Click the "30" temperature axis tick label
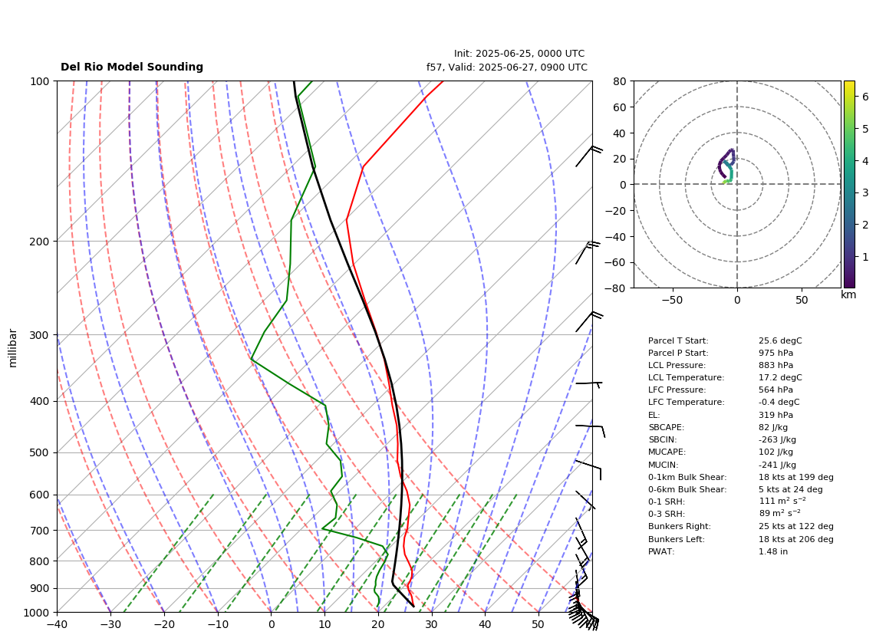 pyautogui.click(x=431, y=624)
